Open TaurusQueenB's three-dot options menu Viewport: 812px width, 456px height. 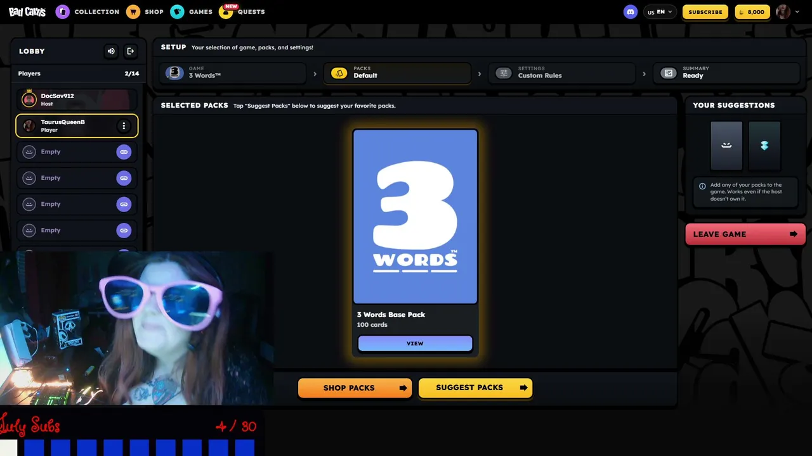(x=124, y=126)
